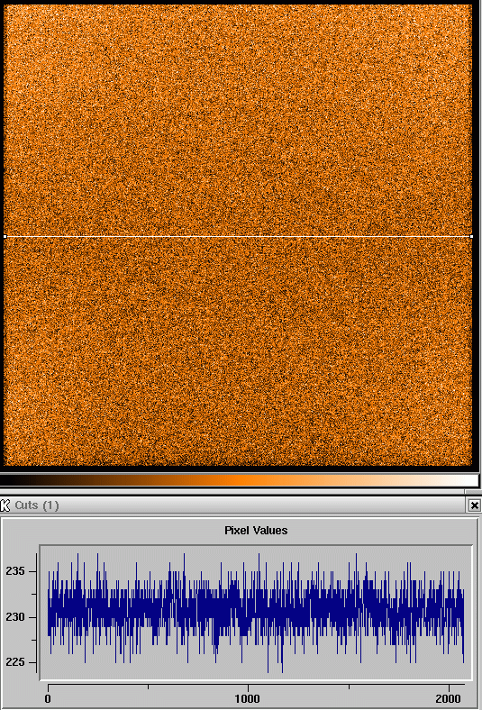482x710 pixels.
Task: Click the 0 label on x-axis
Action: [x=48, y=698]
